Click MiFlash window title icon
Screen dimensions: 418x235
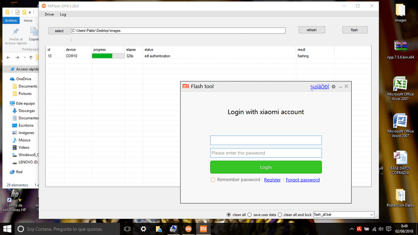click(x=44, y=6)
